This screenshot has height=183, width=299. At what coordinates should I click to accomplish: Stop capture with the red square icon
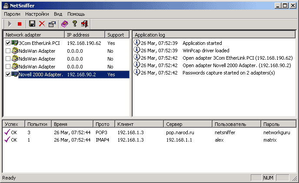click(20, 24)
